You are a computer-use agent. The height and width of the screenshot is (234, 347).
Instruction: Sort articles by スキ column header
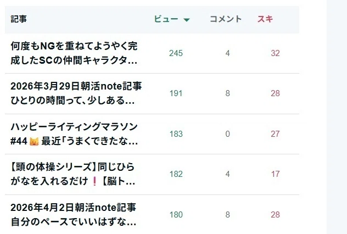[x=265, y=19]
